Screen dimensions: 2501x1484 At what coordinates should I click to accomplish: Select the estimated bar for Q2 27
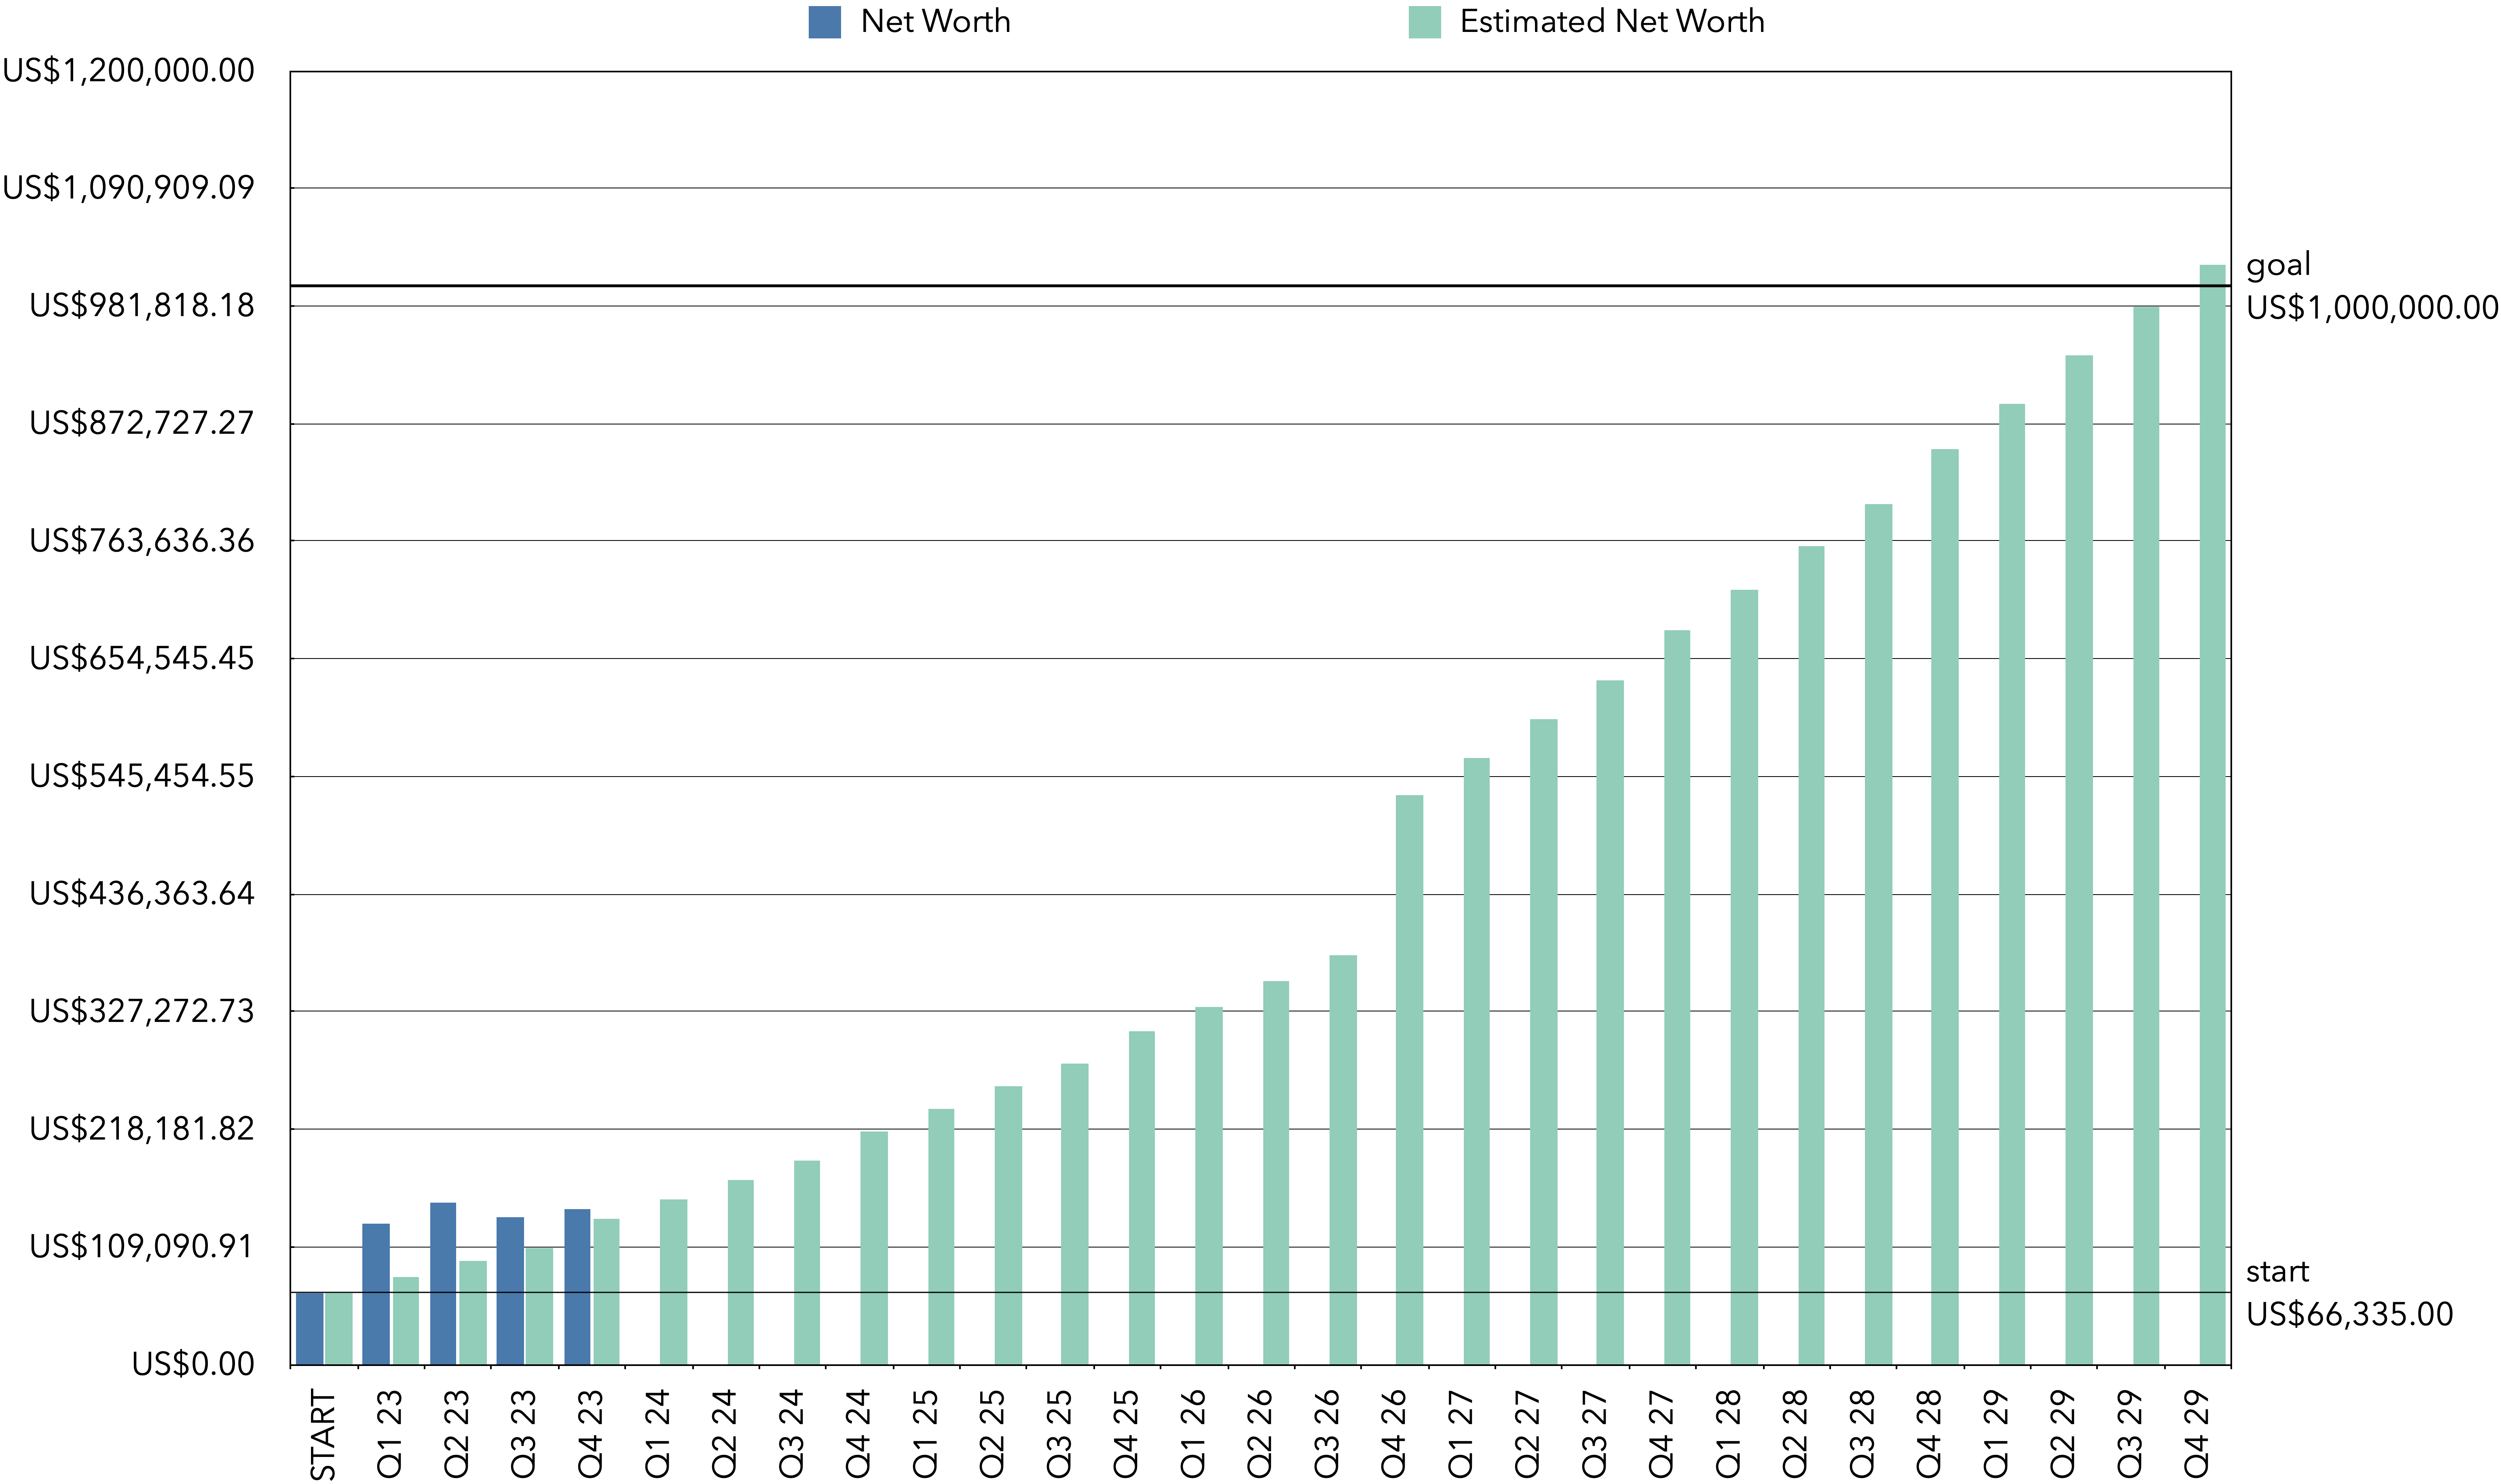[x=1544, y=1042]
